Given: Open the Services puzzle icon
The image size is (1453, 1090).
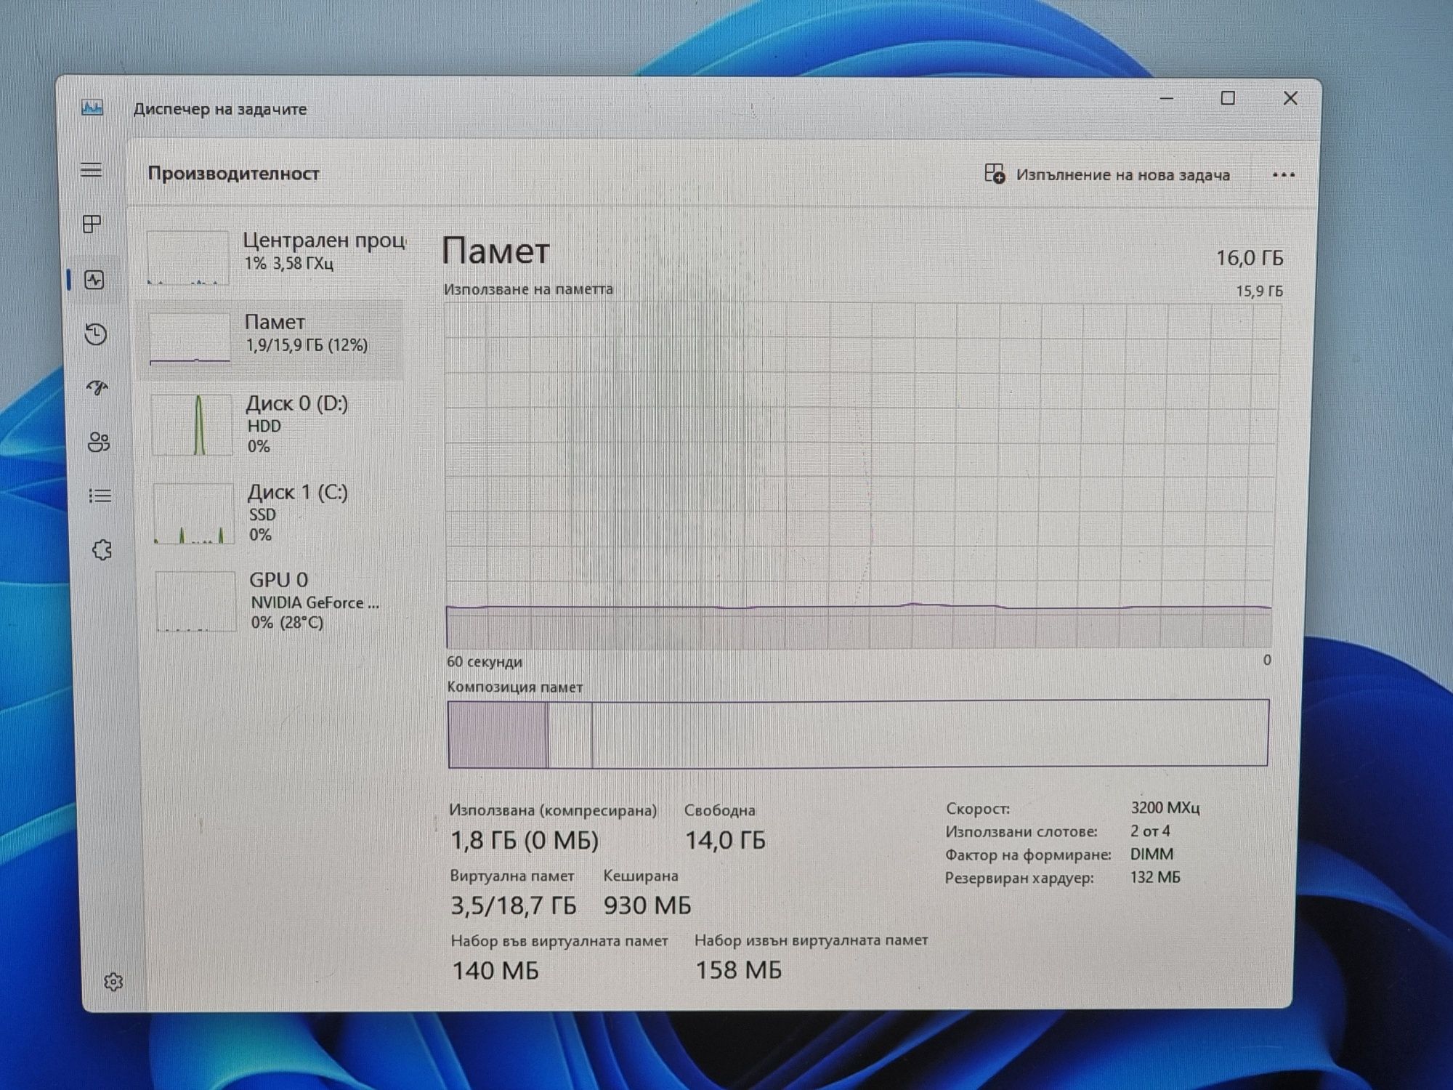Looking at the screenshot, I should [x=102, y=550].
